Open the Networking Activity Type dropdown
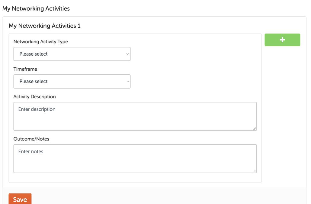This screenshot has width=311, height=204. coord(72,54)
